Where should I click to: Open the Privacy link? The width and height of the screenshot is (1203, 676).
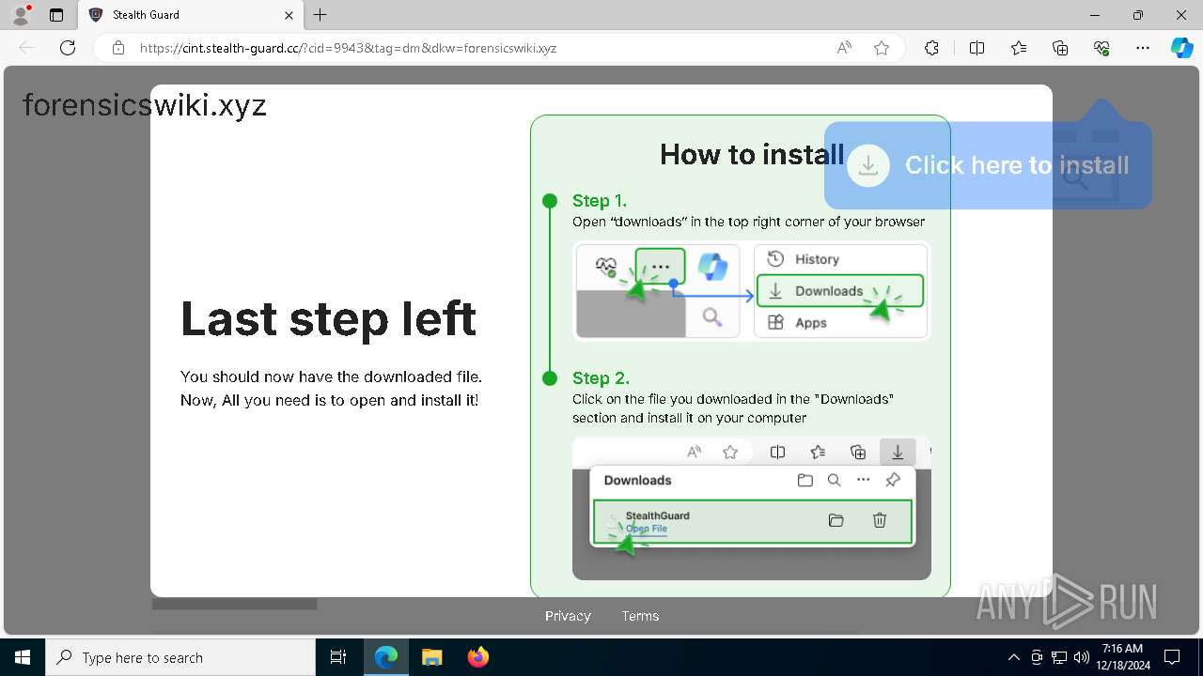[568, 616]
